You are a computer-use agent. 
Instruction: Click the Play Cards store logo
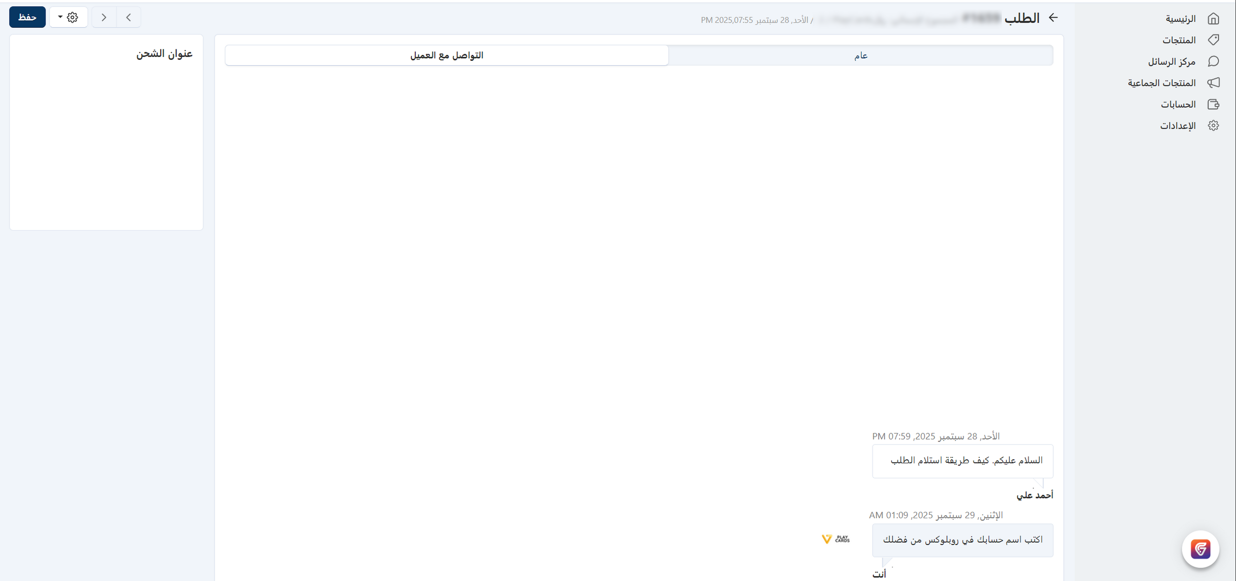[x=836, y=539]
